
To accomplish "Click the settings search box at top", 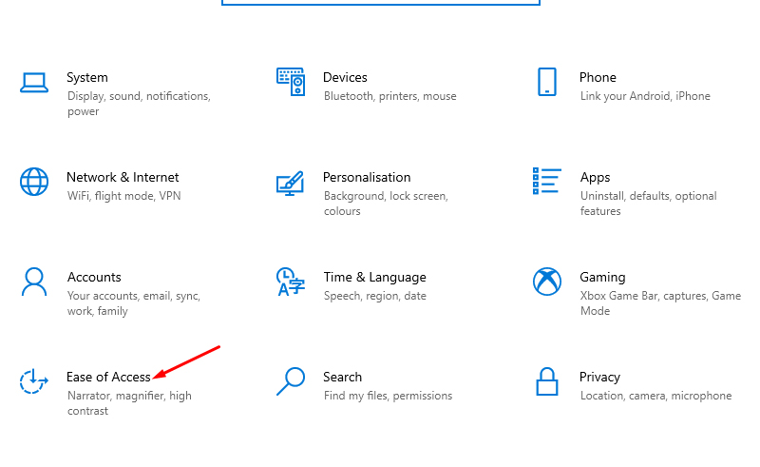I will point(380,3).
